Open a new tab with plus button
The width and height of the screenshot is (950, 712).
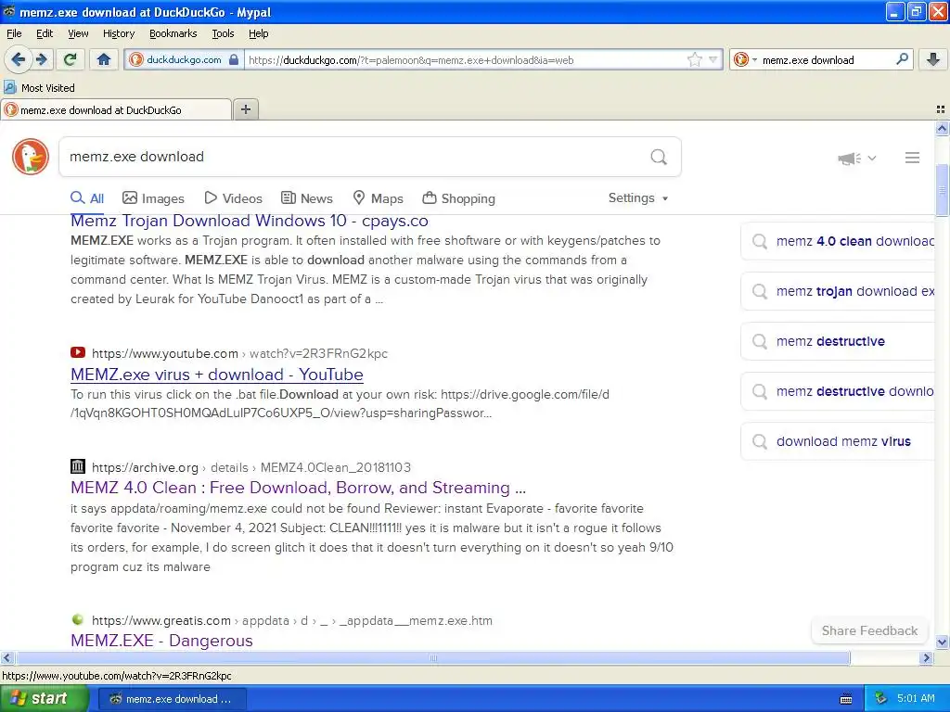tap(245, 109)
